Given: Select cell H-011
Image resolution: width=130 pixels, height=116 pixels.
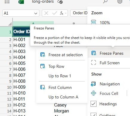Looking at the screenshot, I should [x=25, y=99].
